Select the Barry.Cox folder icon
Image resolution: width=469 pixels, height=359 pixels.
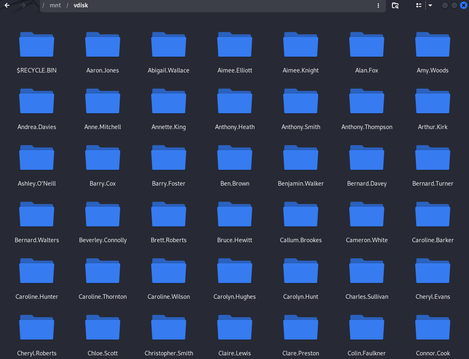(x=103, y=158)
